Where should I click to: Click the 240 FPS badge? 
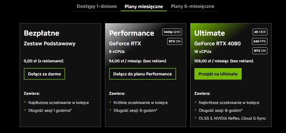point(259,41)
